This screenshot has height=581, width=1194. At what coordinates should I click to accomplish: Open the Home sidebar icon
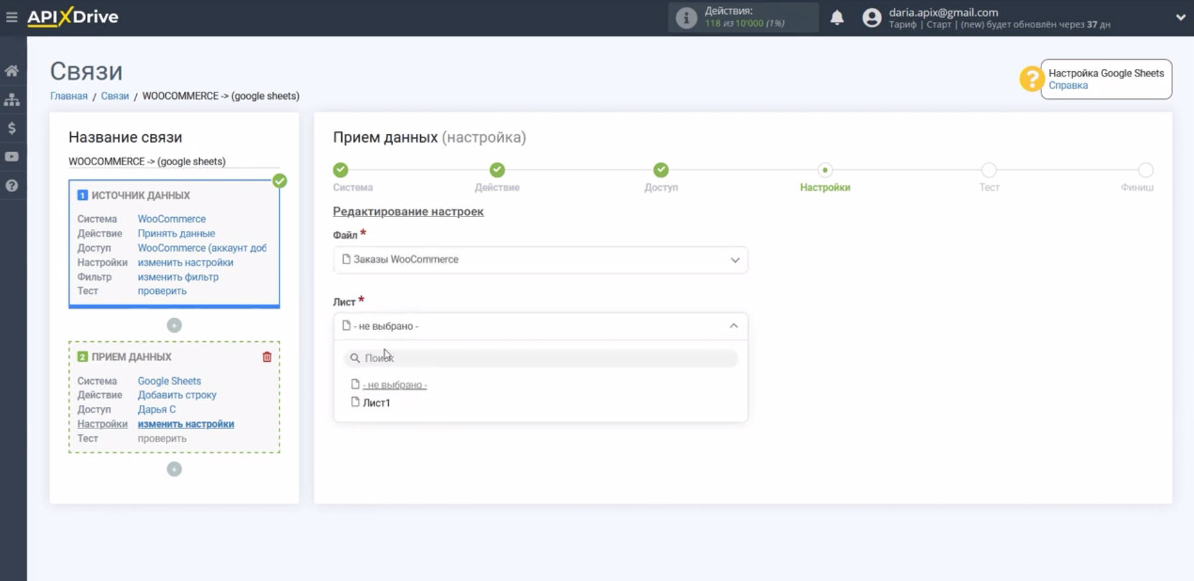(x=12, y=71)
